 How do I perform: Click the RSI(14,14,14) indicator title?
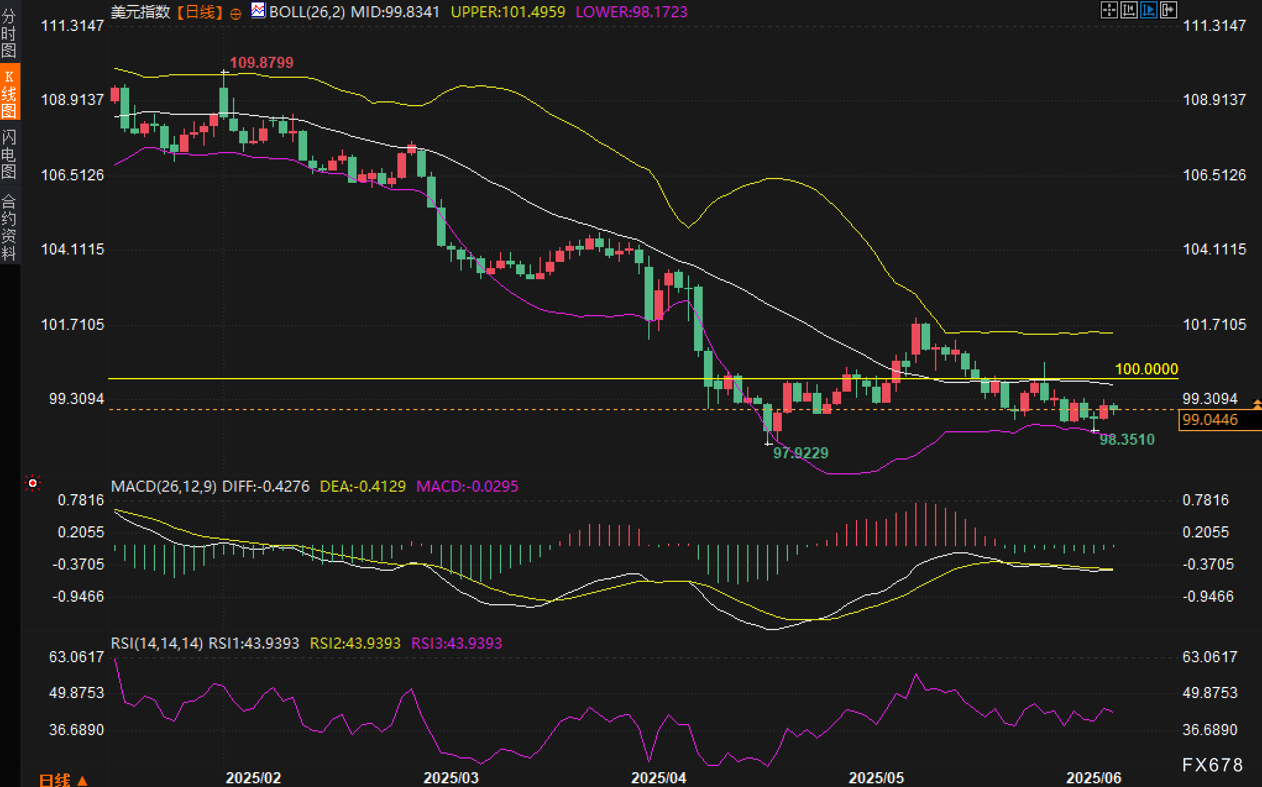coord(157,643)
